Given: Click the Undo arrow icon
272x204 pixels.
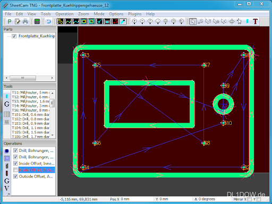Looking at the screenshot, I should [x=48, y=22].
